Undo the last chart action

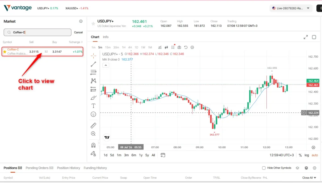click(186, 47)
